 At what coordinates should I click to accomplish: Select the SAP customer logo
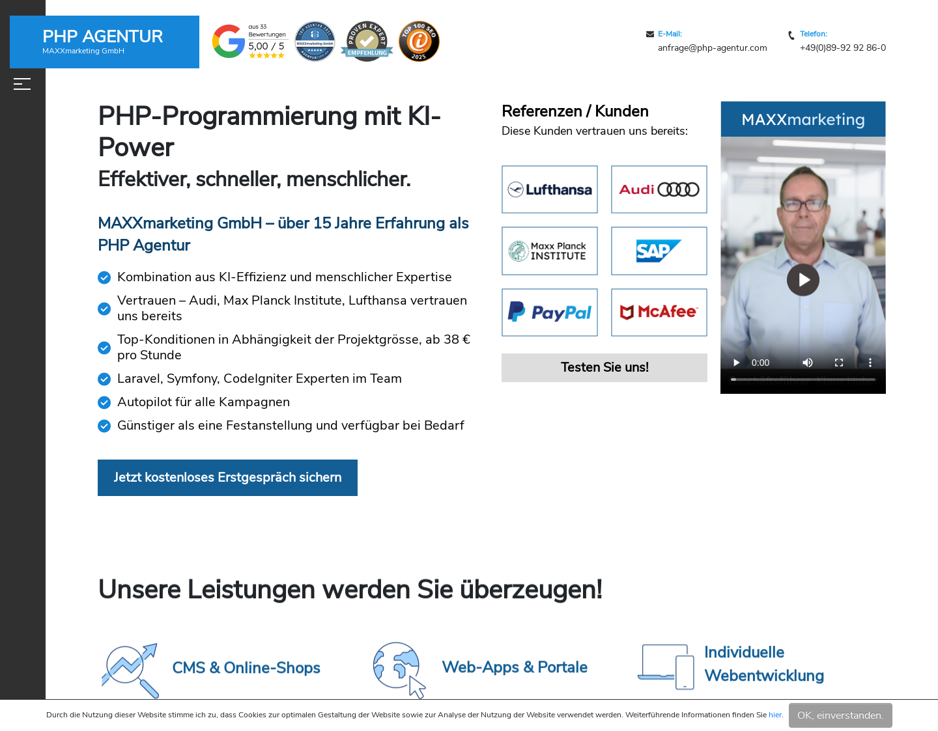tap(659, 251)
